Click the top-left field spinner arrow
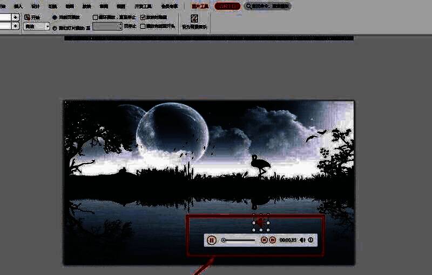The image size is (432, 275). 16,17
